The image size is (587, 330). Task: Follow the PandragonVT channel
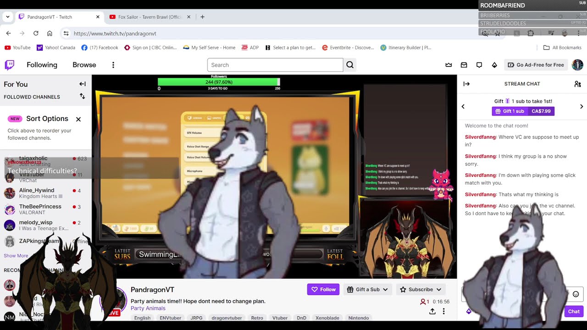[323, 289]
